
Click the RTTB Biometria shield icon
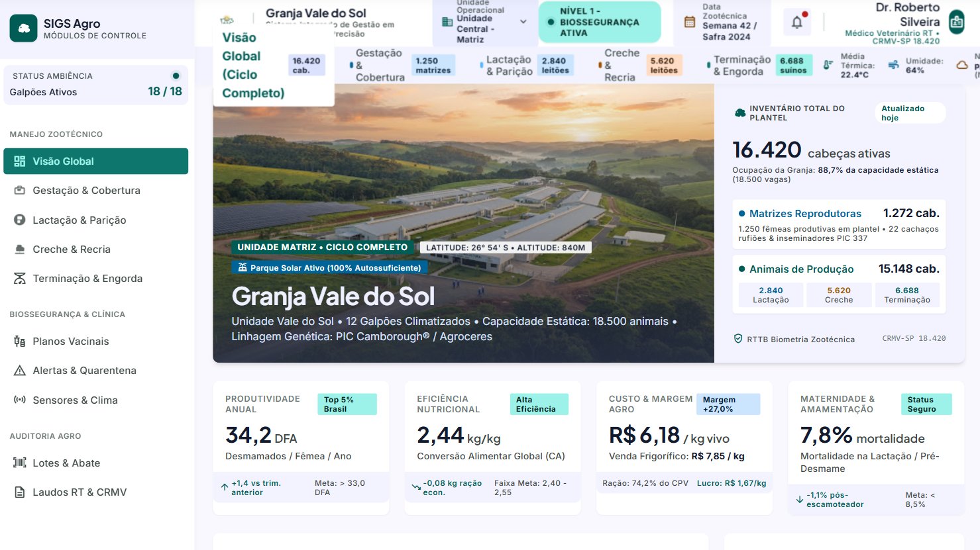click(738, 339)
